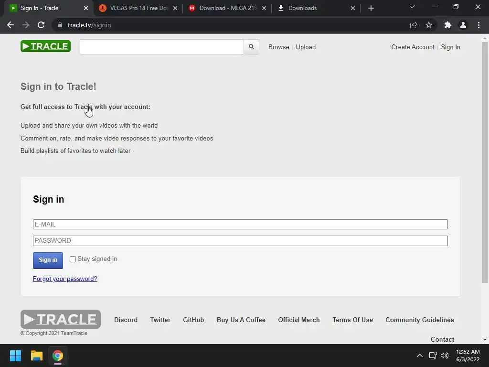The height and width of the screenshot is (367, 489).
Task: Click '© Copyright 2021 TeamTracle' text
Action: pyautogui.click(x=53, y=333)
